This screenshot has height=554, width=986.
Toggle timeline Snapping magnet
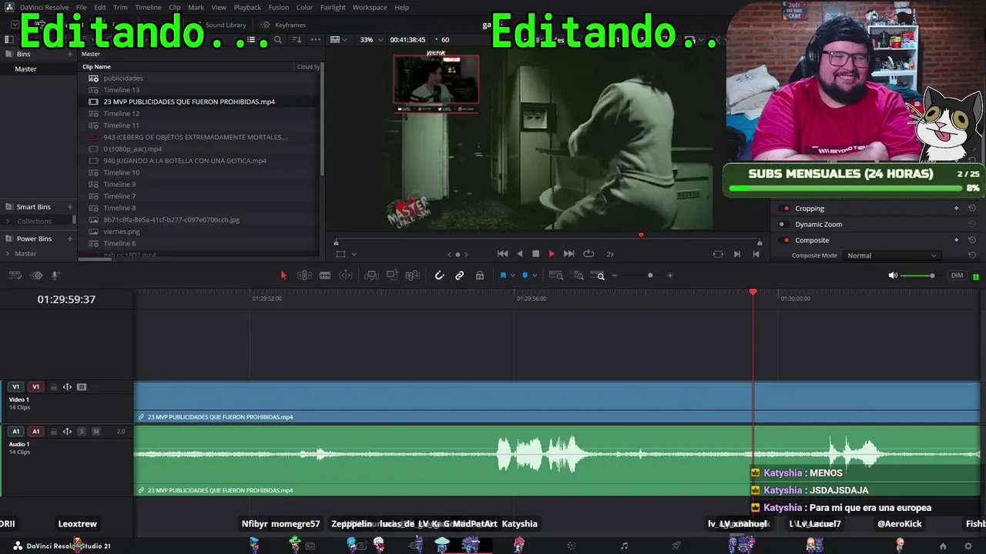pyautogui.click(x=440, y=275)
